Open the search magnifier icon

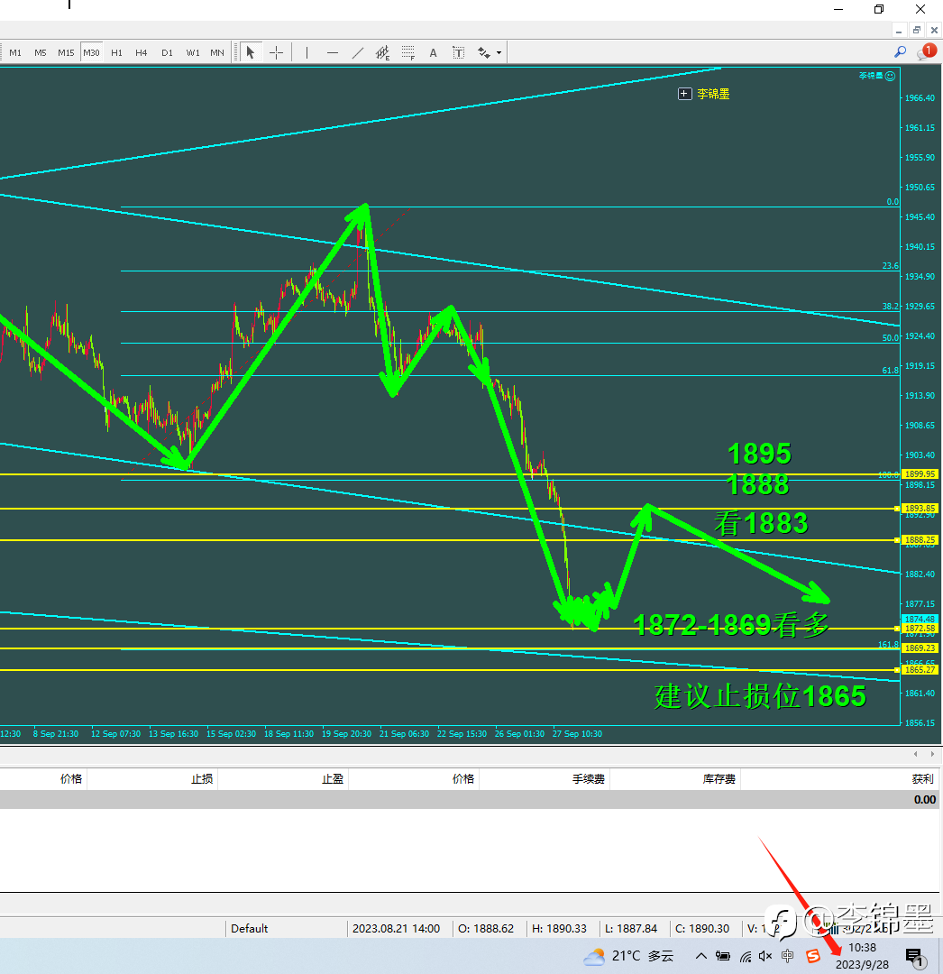point(900,52)
